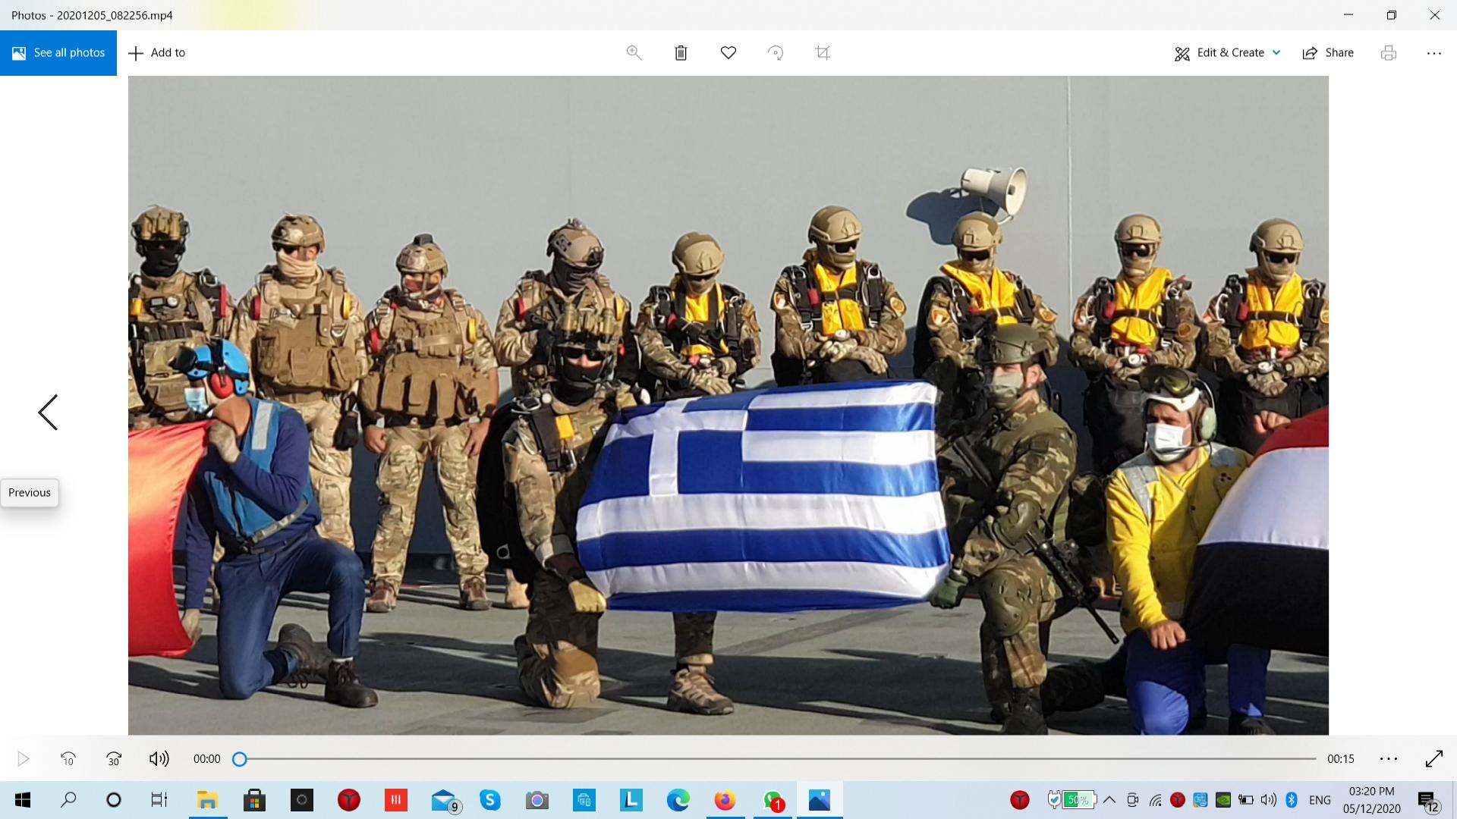Open Firefox from the taskbar
This screenshot has height=819, width=1457.
pyautogui.click(x=725, y=800)
